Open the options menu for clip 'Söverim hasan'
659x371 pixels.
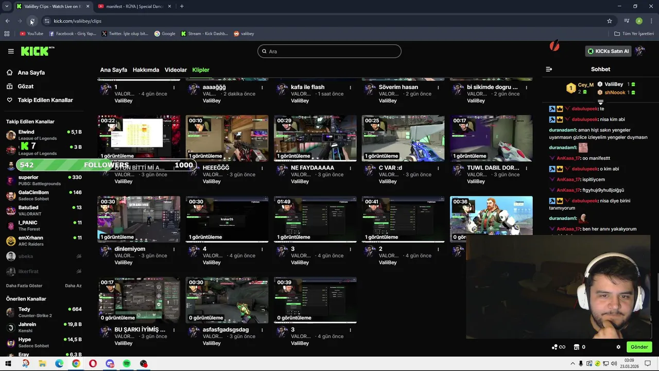pos(438,88)
